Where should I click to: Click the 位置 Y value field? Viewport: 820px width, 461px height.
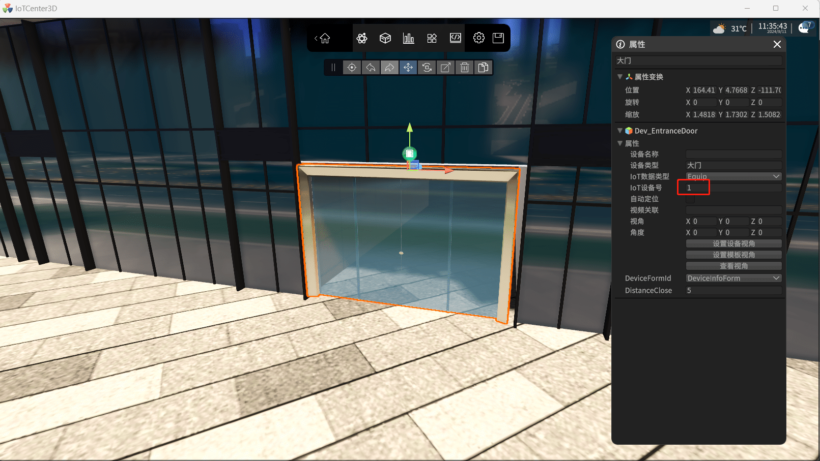click(x=736, y=90)
